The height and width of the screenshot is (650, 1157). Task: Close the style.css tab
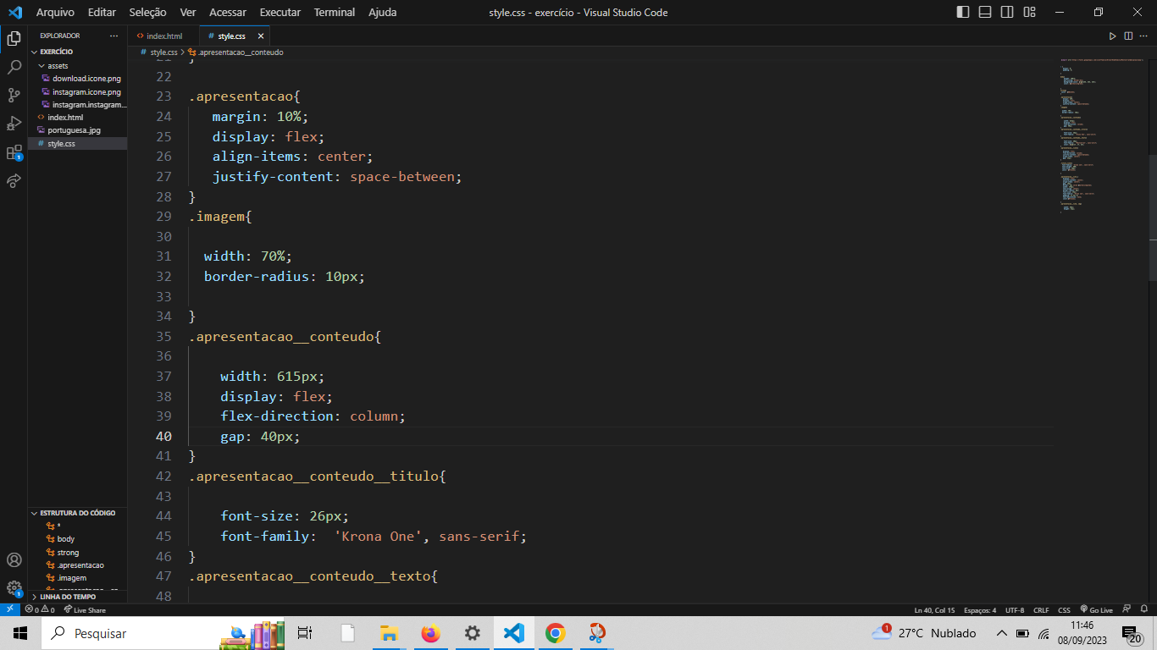click(x=260, y=36)
